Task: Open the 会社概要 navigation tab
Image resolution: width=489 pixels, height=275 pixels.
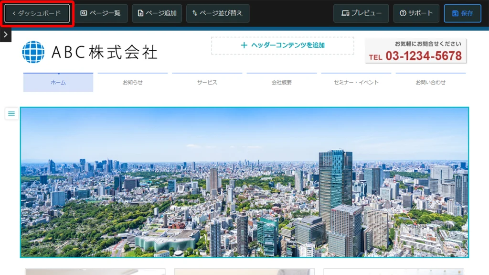Action: [x=282, y=82]
